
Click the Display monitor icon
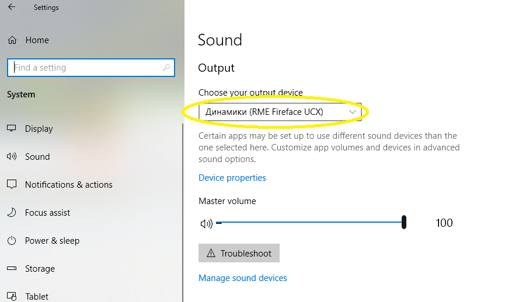click(x=12, y=128)
